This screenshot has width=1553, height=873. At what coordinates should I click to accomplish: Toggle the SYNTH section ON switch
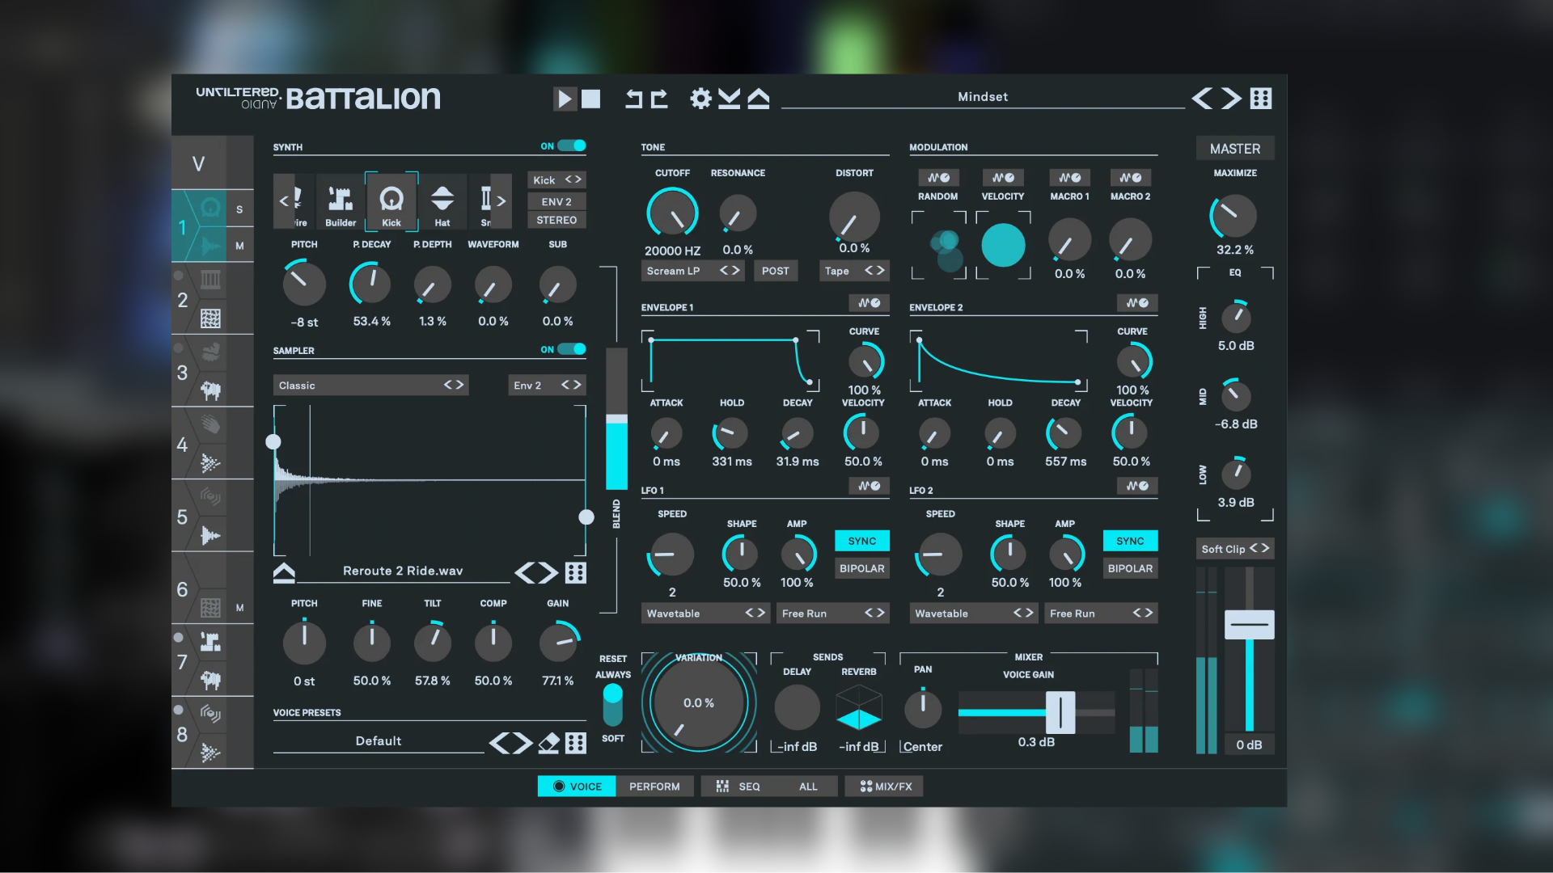(571, 145)
